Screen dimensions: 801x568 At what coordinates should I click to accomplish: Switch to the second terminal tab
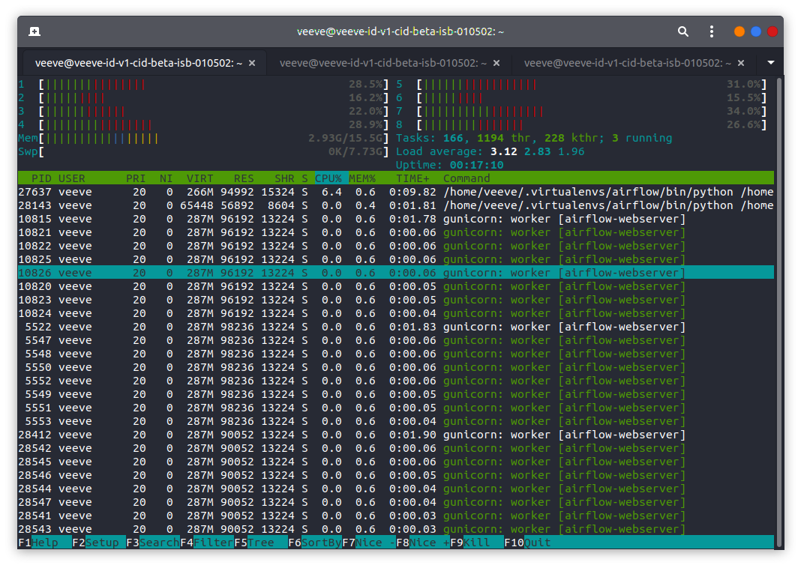click(383, 63)
